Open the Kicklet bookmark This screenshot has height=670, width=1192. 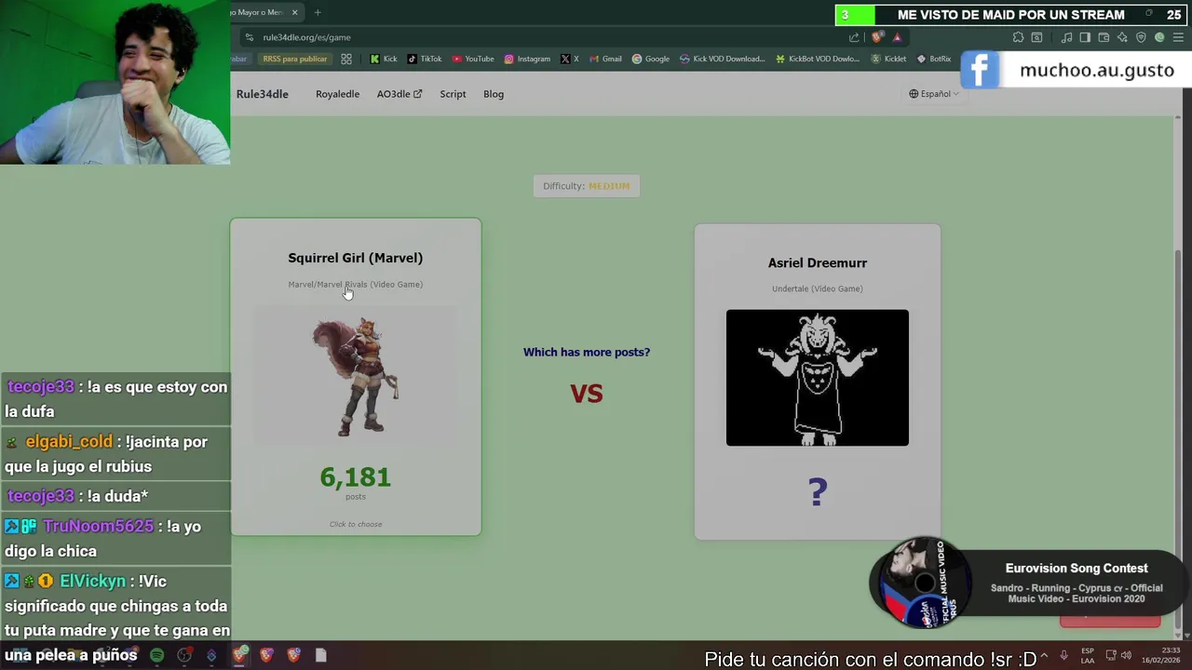888,59
